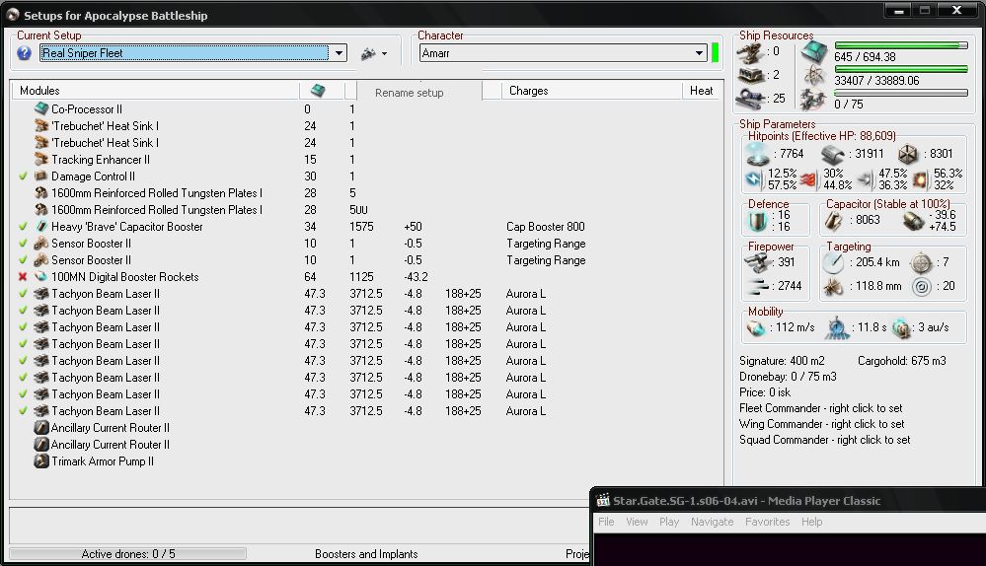
Task: Click the Damage Control II module icon
Action: pyautogui.click(x=41, y=176)
